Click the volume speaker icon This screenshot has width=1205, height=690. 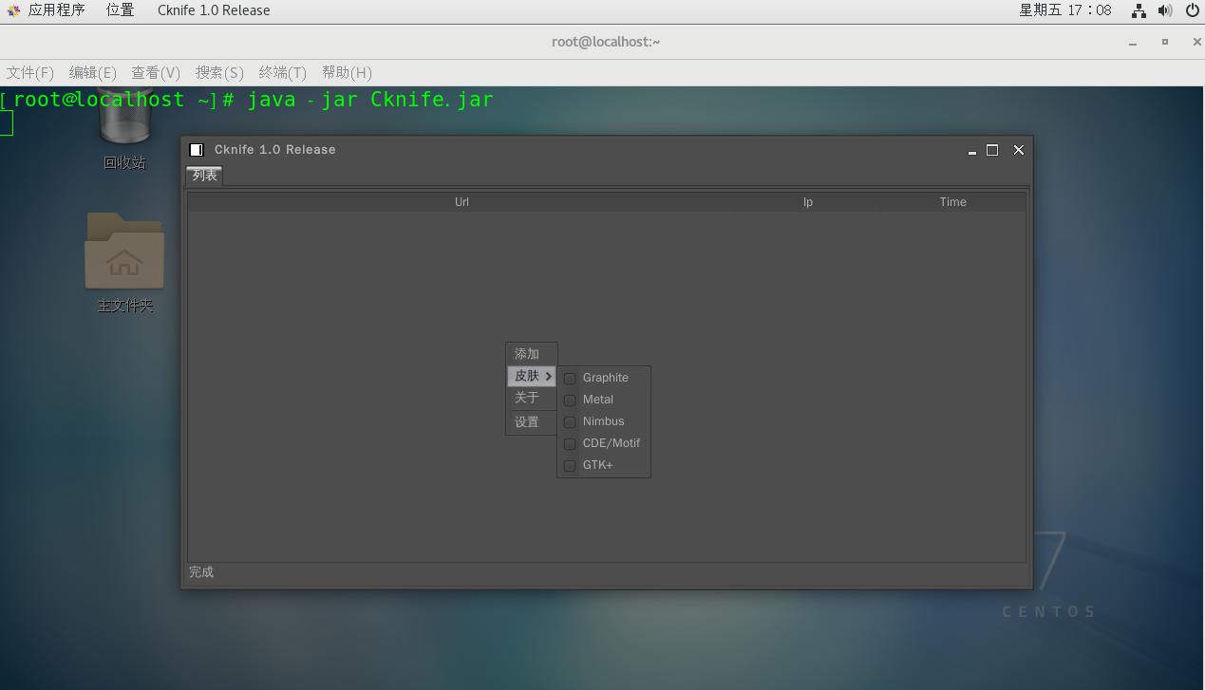[x=1165, y=10]
